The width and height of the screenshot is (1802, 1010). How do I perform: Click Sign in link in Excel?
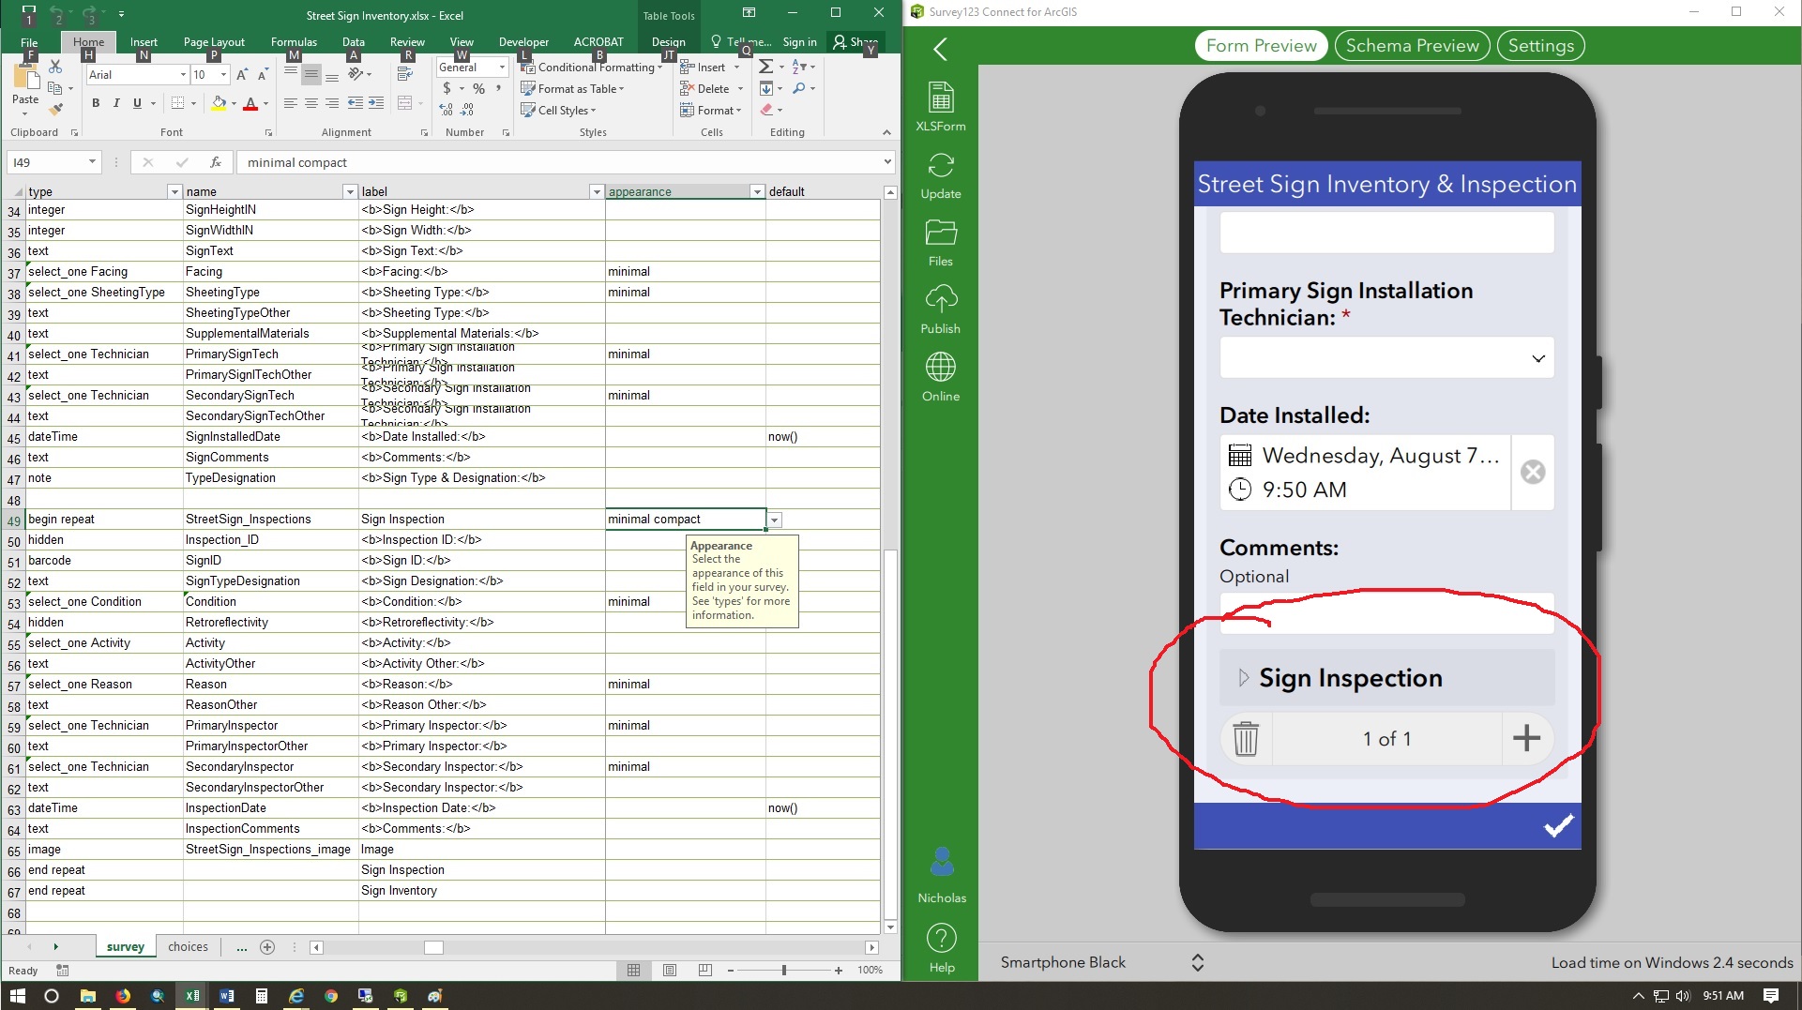coord(799,42)
